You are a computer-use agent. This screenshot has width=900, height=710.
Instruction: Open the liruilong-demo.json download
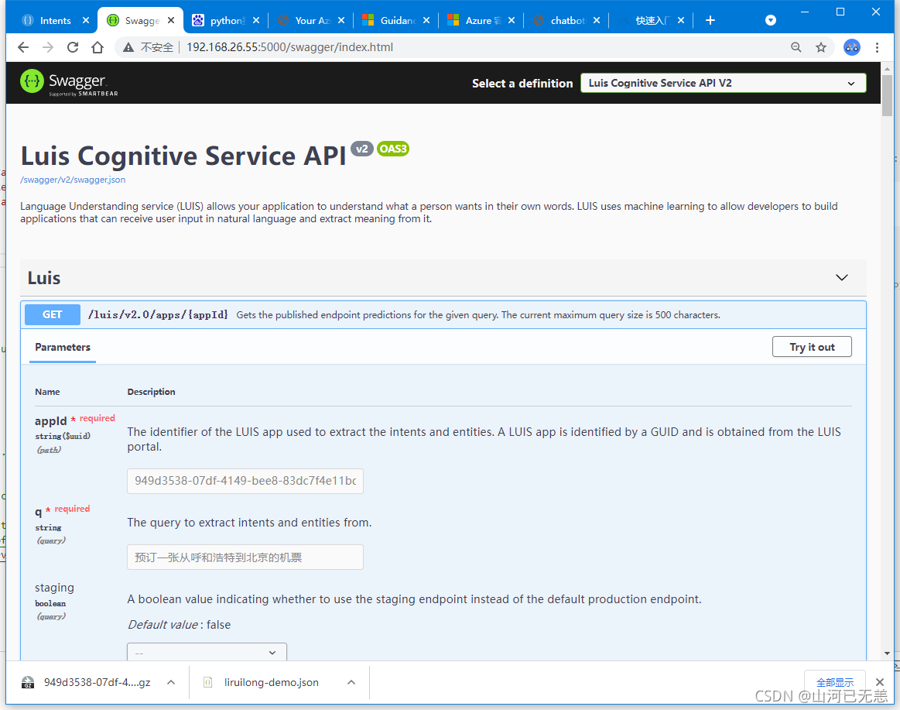(261, 682)
